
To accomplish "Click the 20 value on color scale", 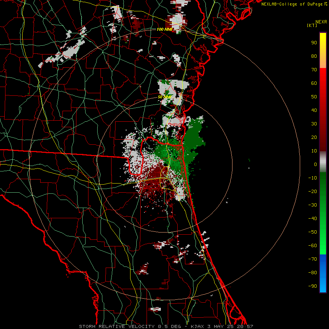I will coord(314,137).
